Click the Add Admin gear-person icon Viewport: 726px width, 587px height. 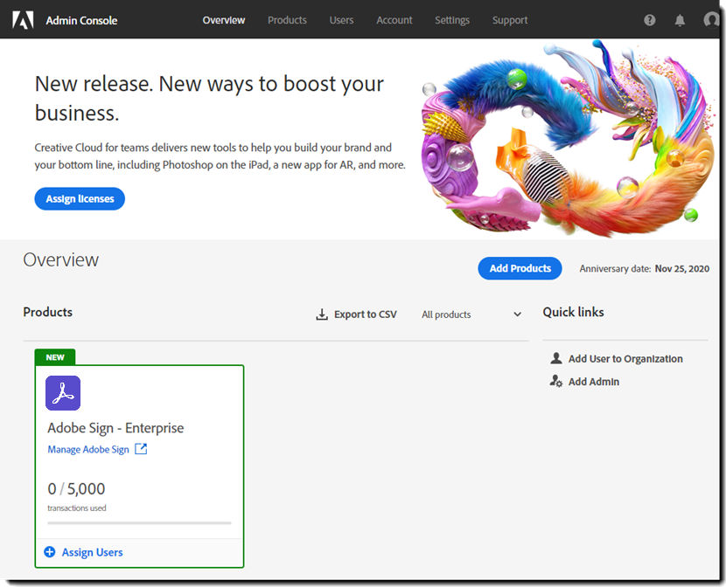tap(556, 382)
